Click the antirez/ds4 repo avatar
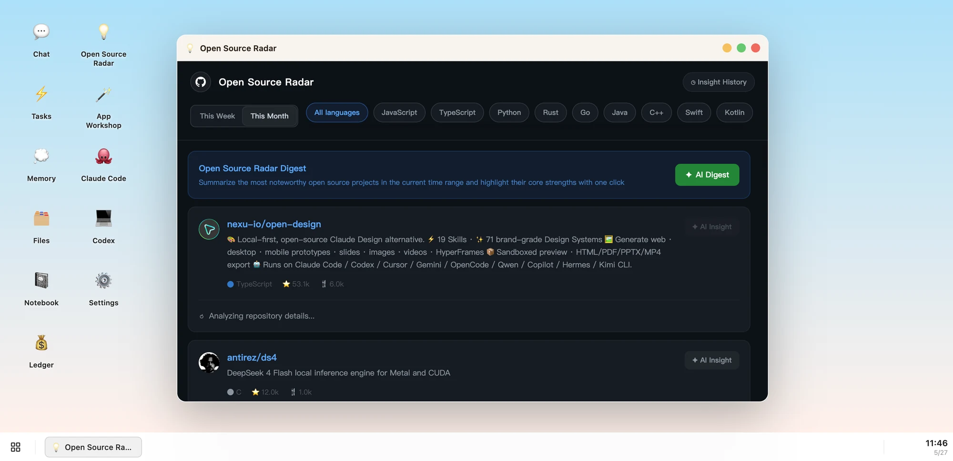Image resolution: width=953 pixels, height=461 pixels. 209,362
